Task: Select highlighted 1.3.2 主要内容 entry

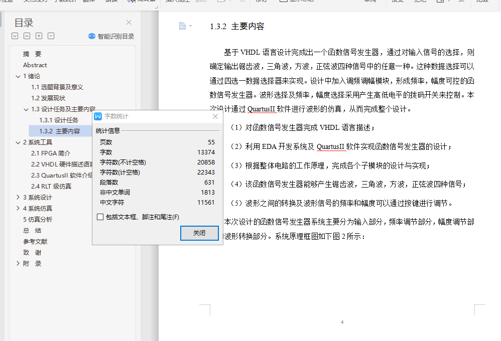Action: click(59, 131)
